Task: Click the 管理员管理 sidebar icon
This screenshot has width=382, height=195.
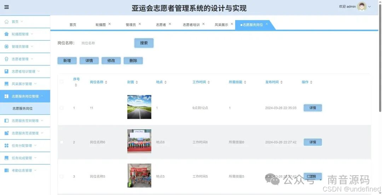Action: pos(7,47)
